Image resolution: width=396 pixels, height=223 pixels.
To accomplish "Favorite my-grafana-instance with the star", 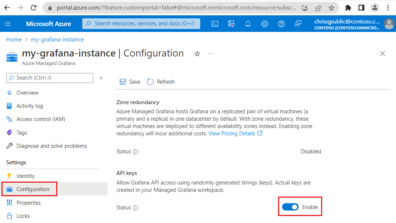I will coord(197,54).
